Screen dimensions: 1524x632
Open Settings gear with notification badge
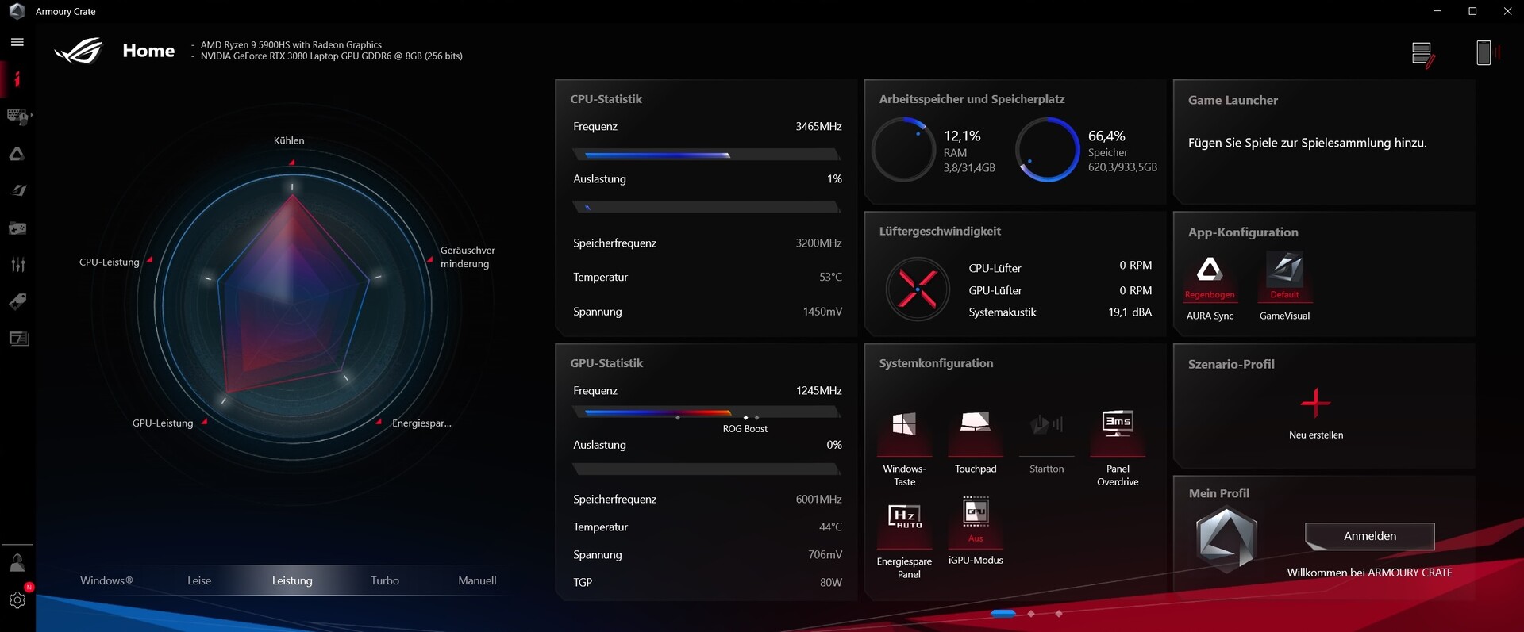pos(17,599)
